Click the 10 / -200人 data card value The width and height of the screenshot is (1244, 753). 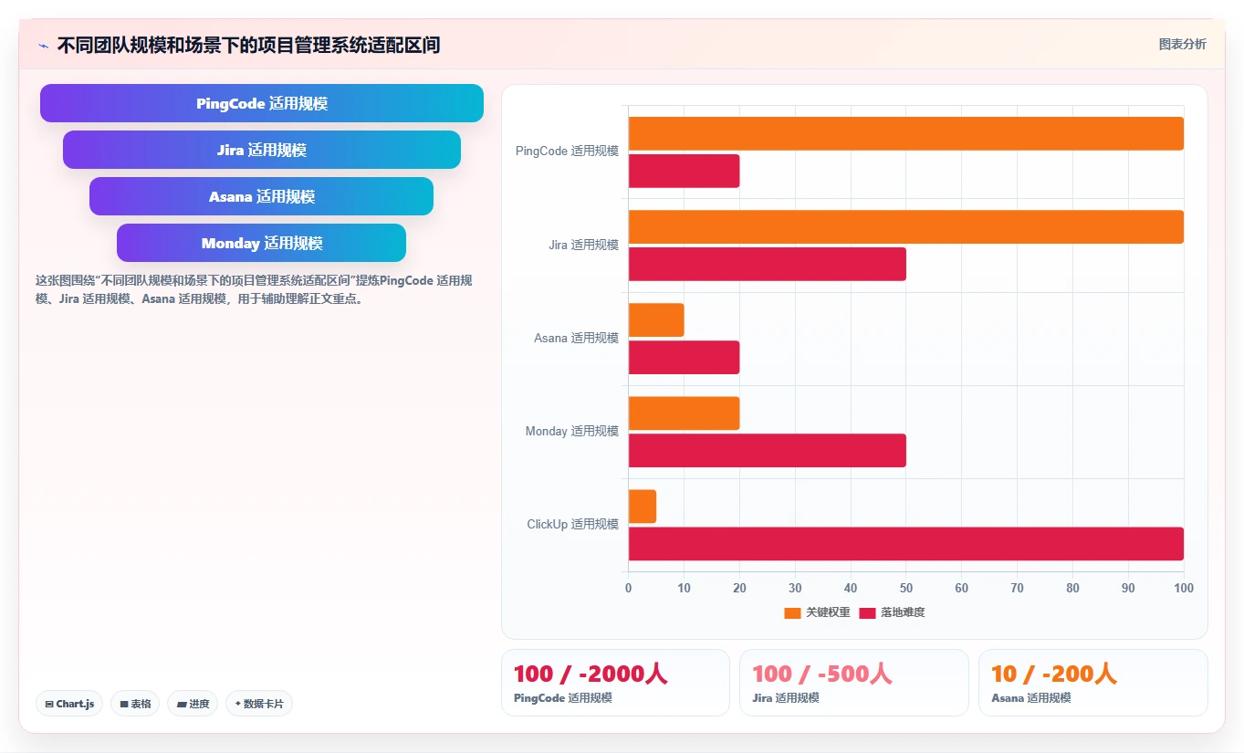click(x=1054, y=674)
